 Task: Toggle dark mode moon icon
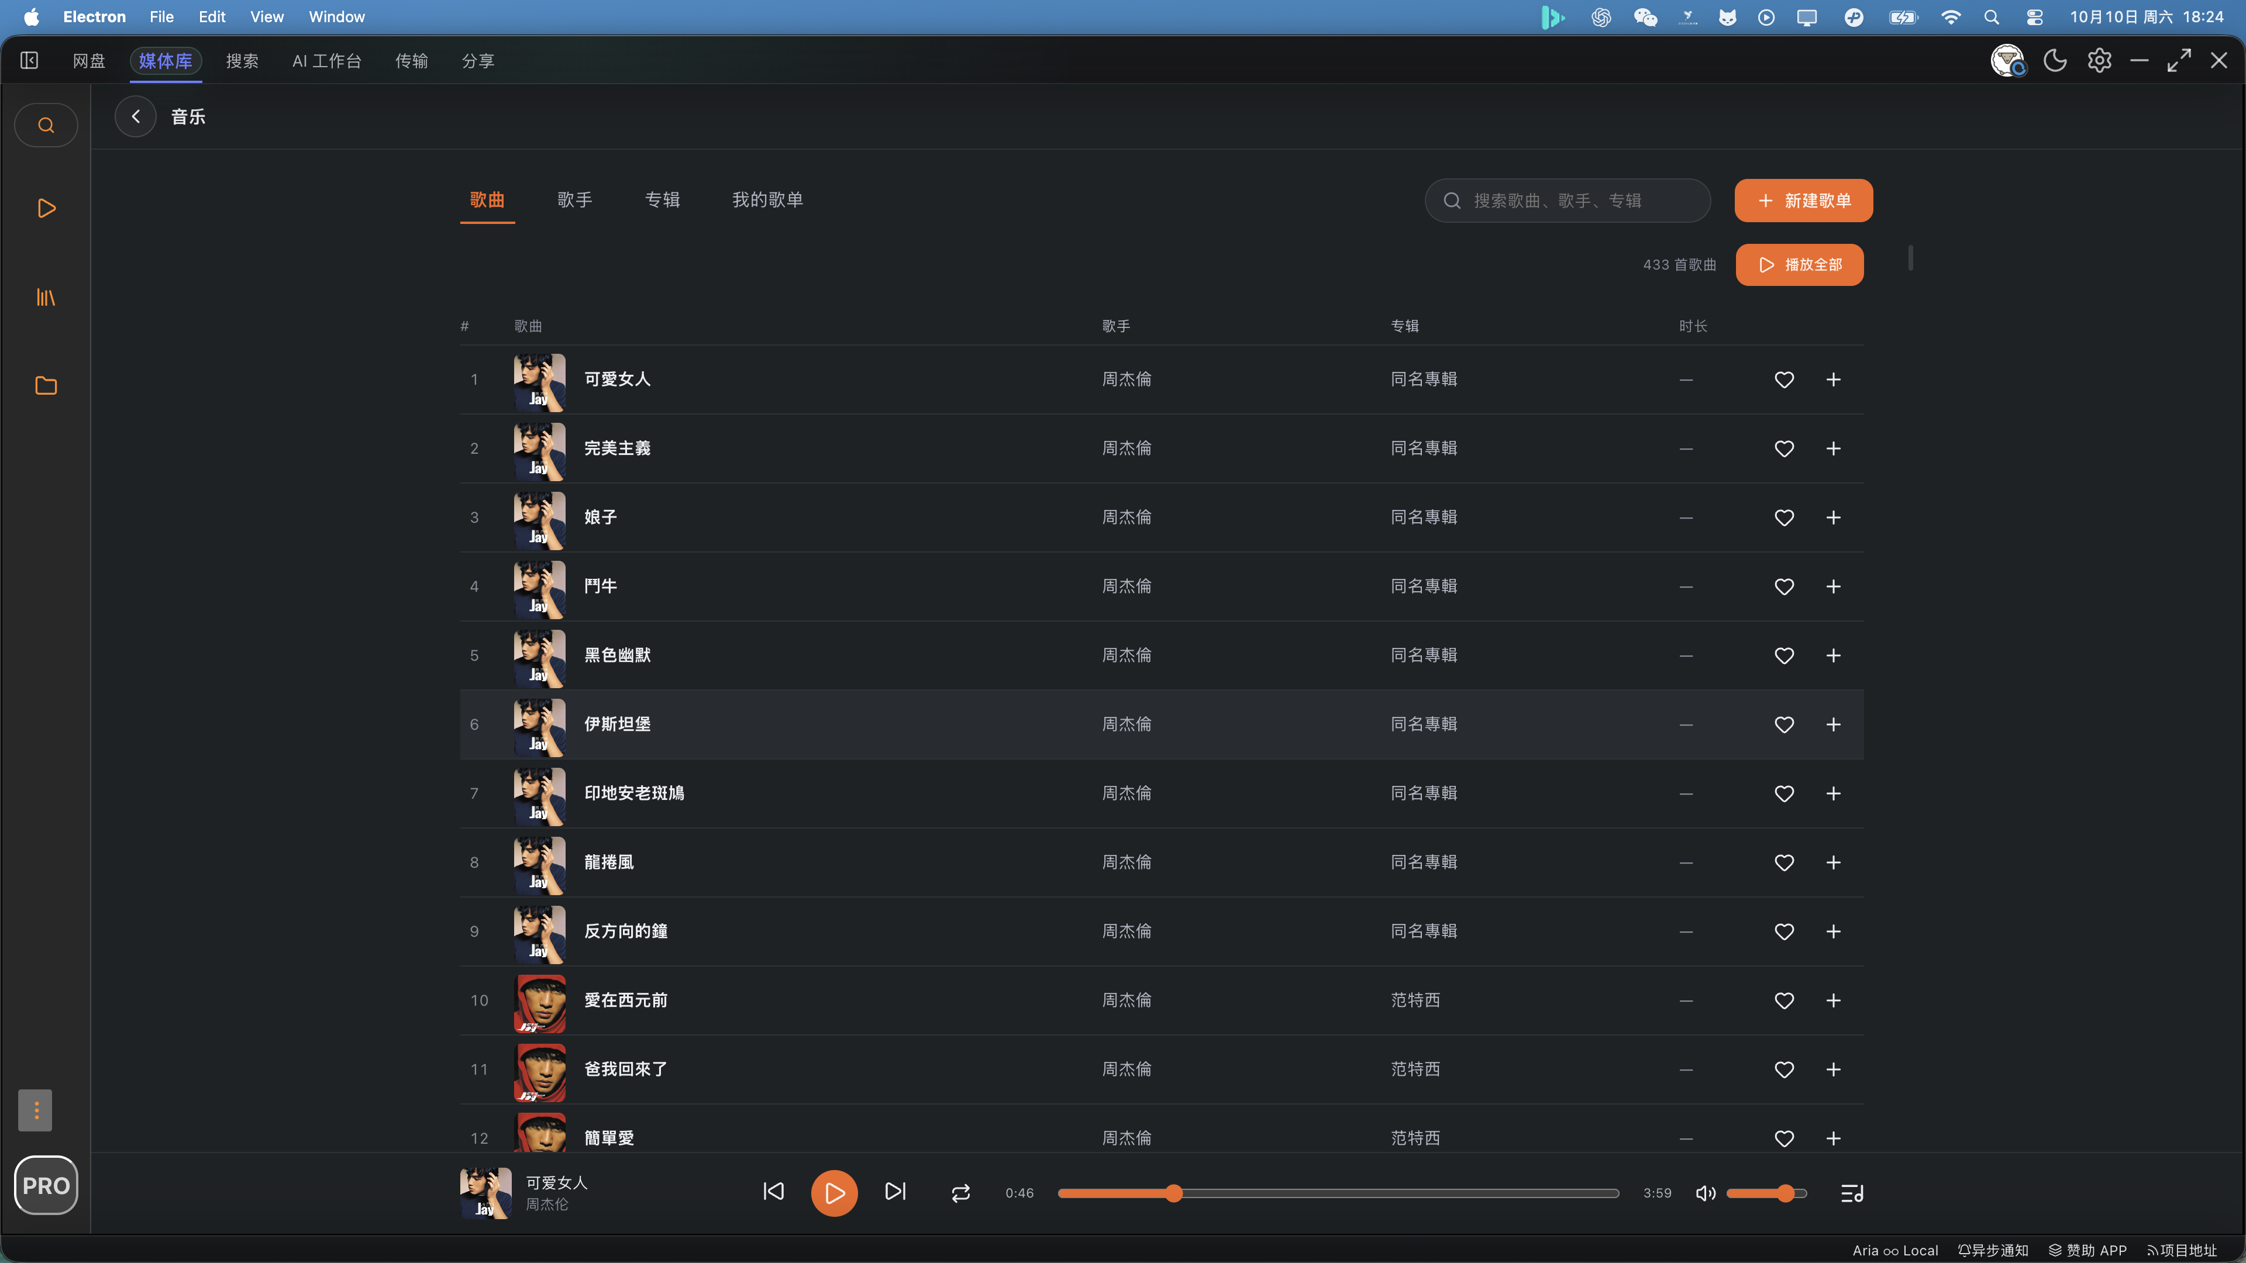tap(2055, 60)
